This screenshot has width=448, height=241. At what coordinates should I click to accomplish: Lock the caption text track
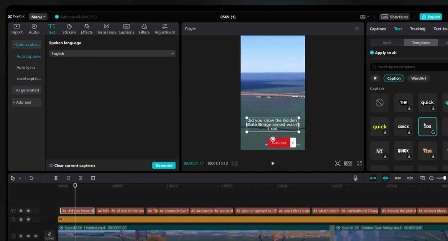pos(21,211)
